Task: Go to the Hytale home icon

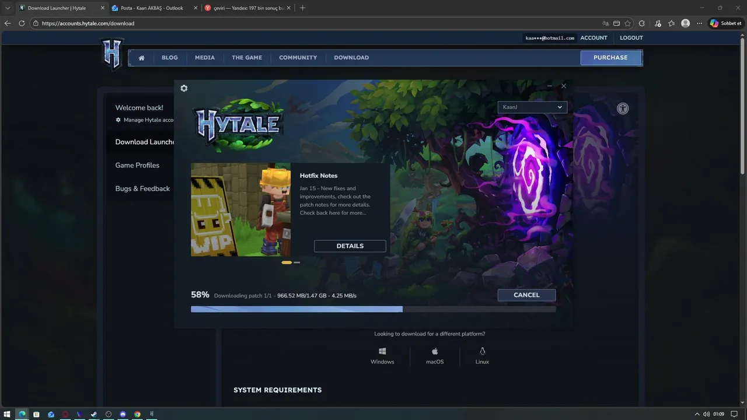Action: 141,58
